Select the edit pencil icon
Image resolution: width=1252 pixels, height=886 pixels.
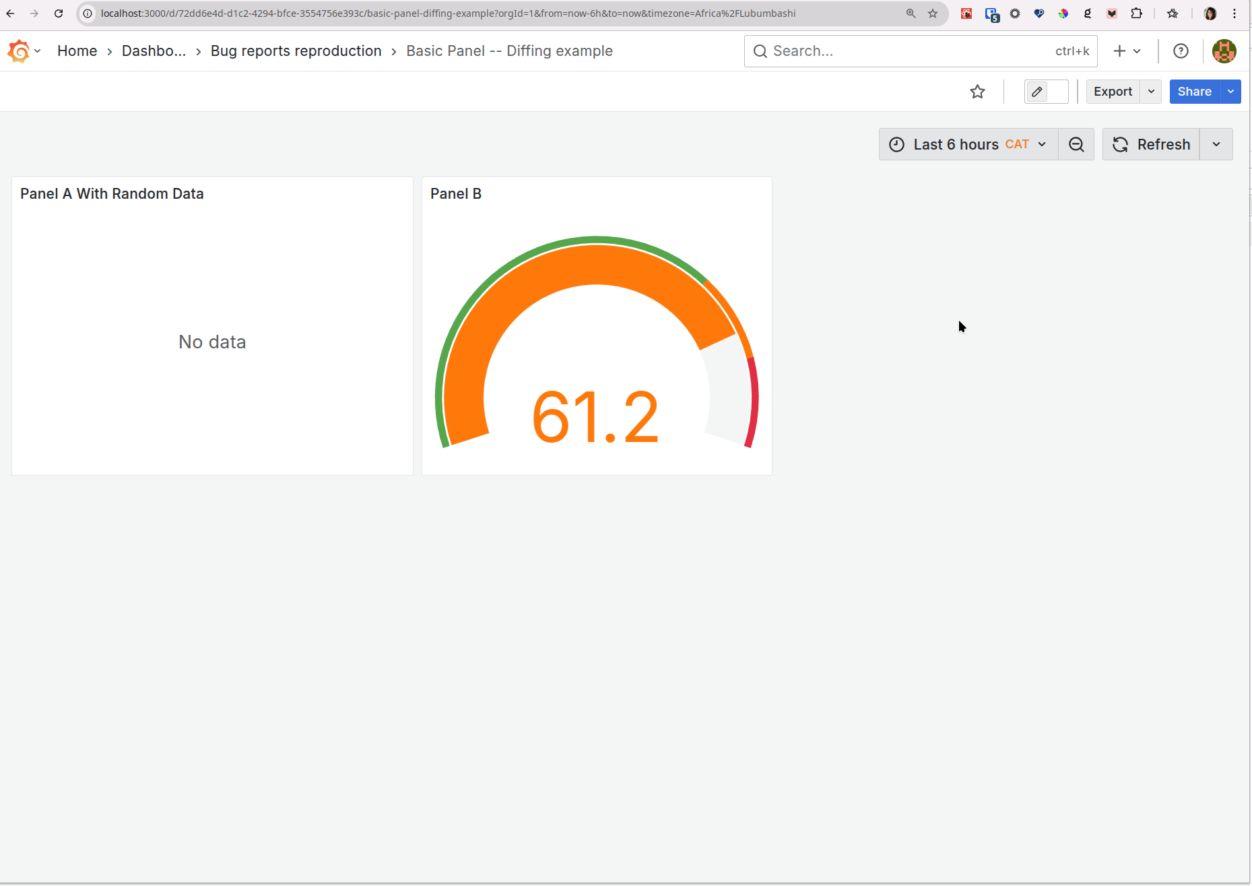(1036, 92)
